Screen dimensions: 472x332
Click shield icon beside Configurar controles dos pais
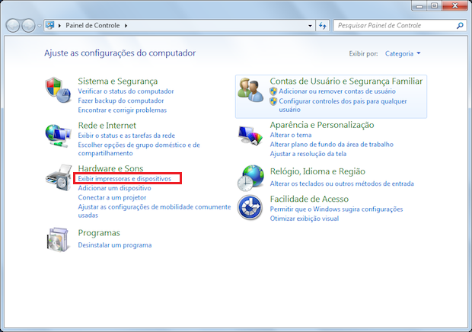(273, 101)
